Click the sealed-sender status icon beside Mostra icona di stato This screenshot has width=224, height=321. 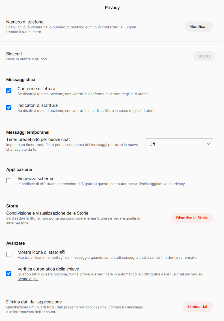click(x=62, y=252)
